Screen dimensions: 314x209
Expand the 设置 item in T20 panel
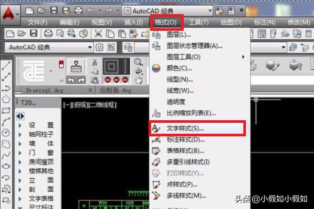pyautogui.click(x=20, y=125)
